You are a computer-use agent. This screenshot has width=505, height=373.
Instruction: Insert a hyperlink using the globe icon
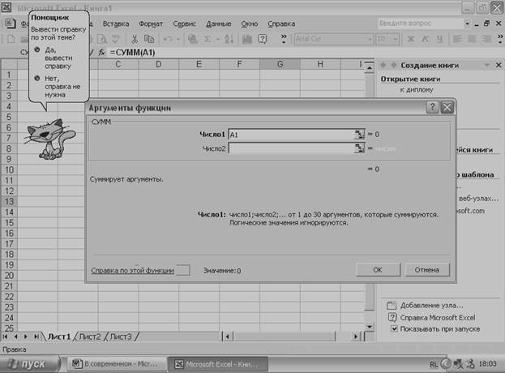193,39
